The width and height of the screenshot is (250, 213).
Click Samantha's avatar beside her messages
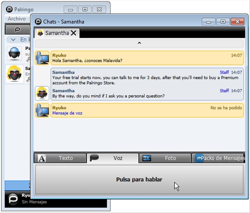point(42,93)
